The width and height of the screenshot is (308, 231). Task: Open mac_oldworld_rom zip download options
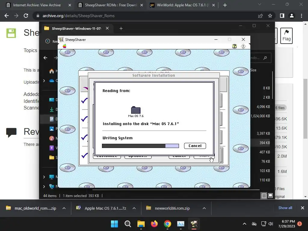tap(64, 208)
